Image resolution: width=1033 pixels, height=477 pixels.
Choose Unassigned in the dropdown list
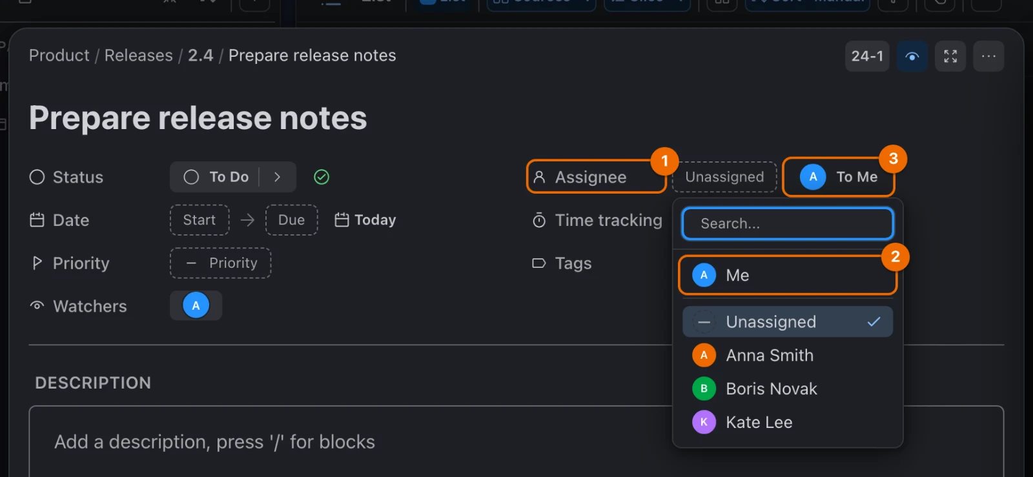788,321
